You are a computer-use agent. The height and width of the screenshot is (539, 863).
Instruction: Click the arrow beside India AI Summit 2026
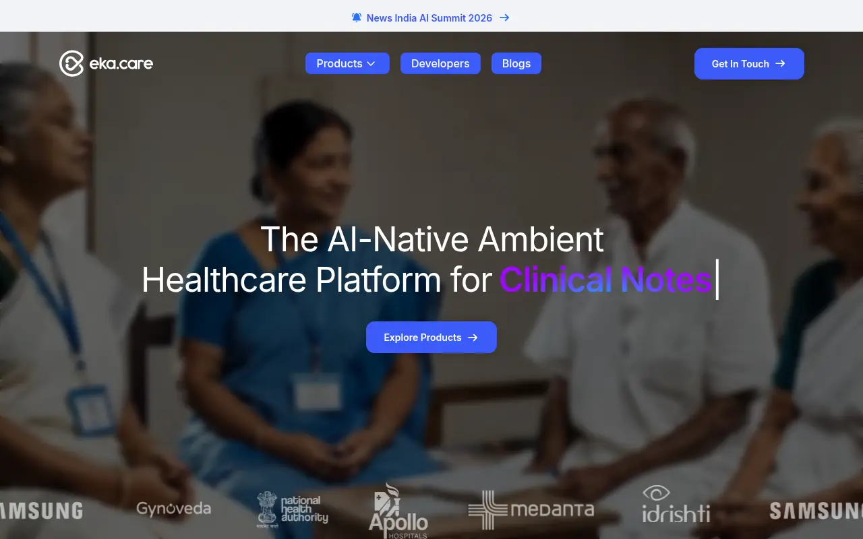pos(504,18)
